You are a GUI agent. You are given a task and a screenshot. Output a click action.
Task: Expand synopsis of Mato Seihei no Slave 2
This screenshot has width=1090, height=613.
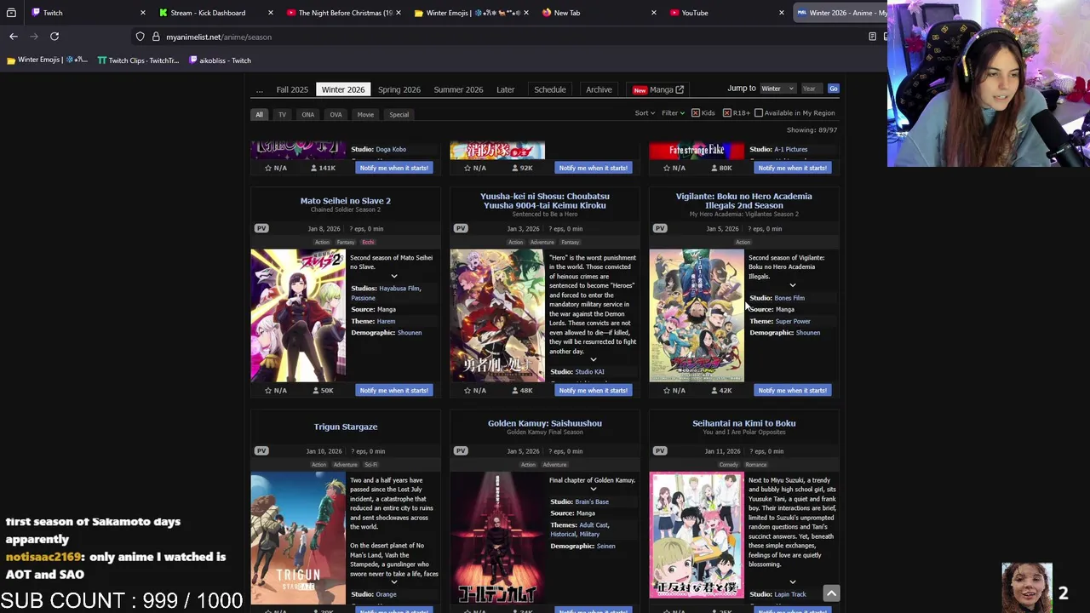pos(394,276)
